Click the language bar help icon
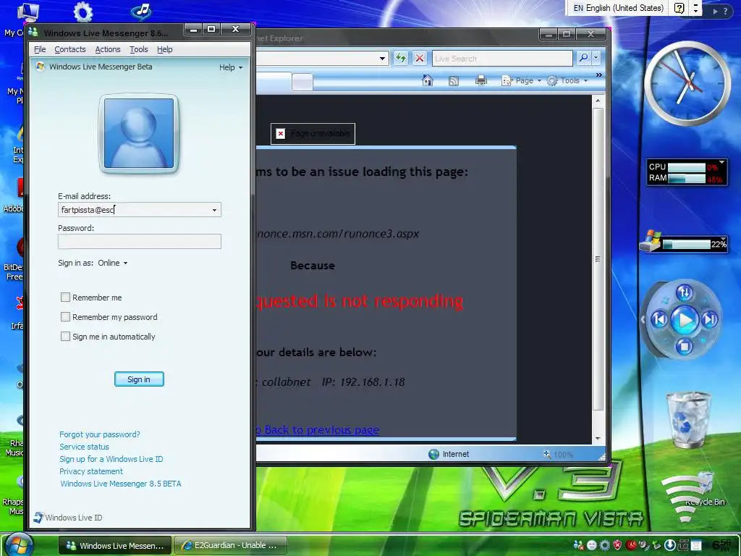The image size is (741, 556). 679,8
